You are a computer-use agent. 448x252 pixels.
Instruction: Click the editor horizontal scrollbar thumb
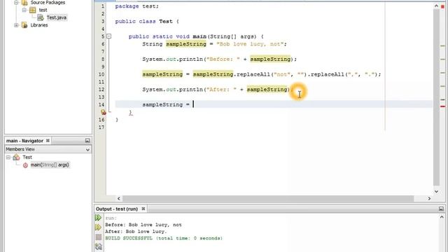[x=268, y=199]
